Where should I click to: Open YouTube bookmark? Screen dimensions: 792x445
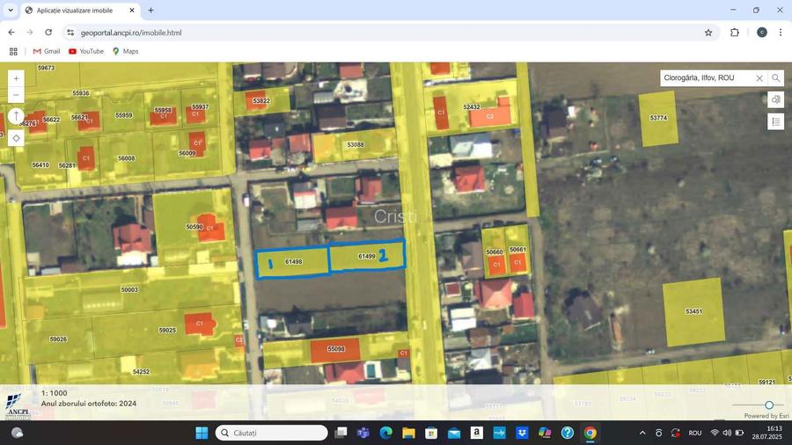tap(86, 51)
